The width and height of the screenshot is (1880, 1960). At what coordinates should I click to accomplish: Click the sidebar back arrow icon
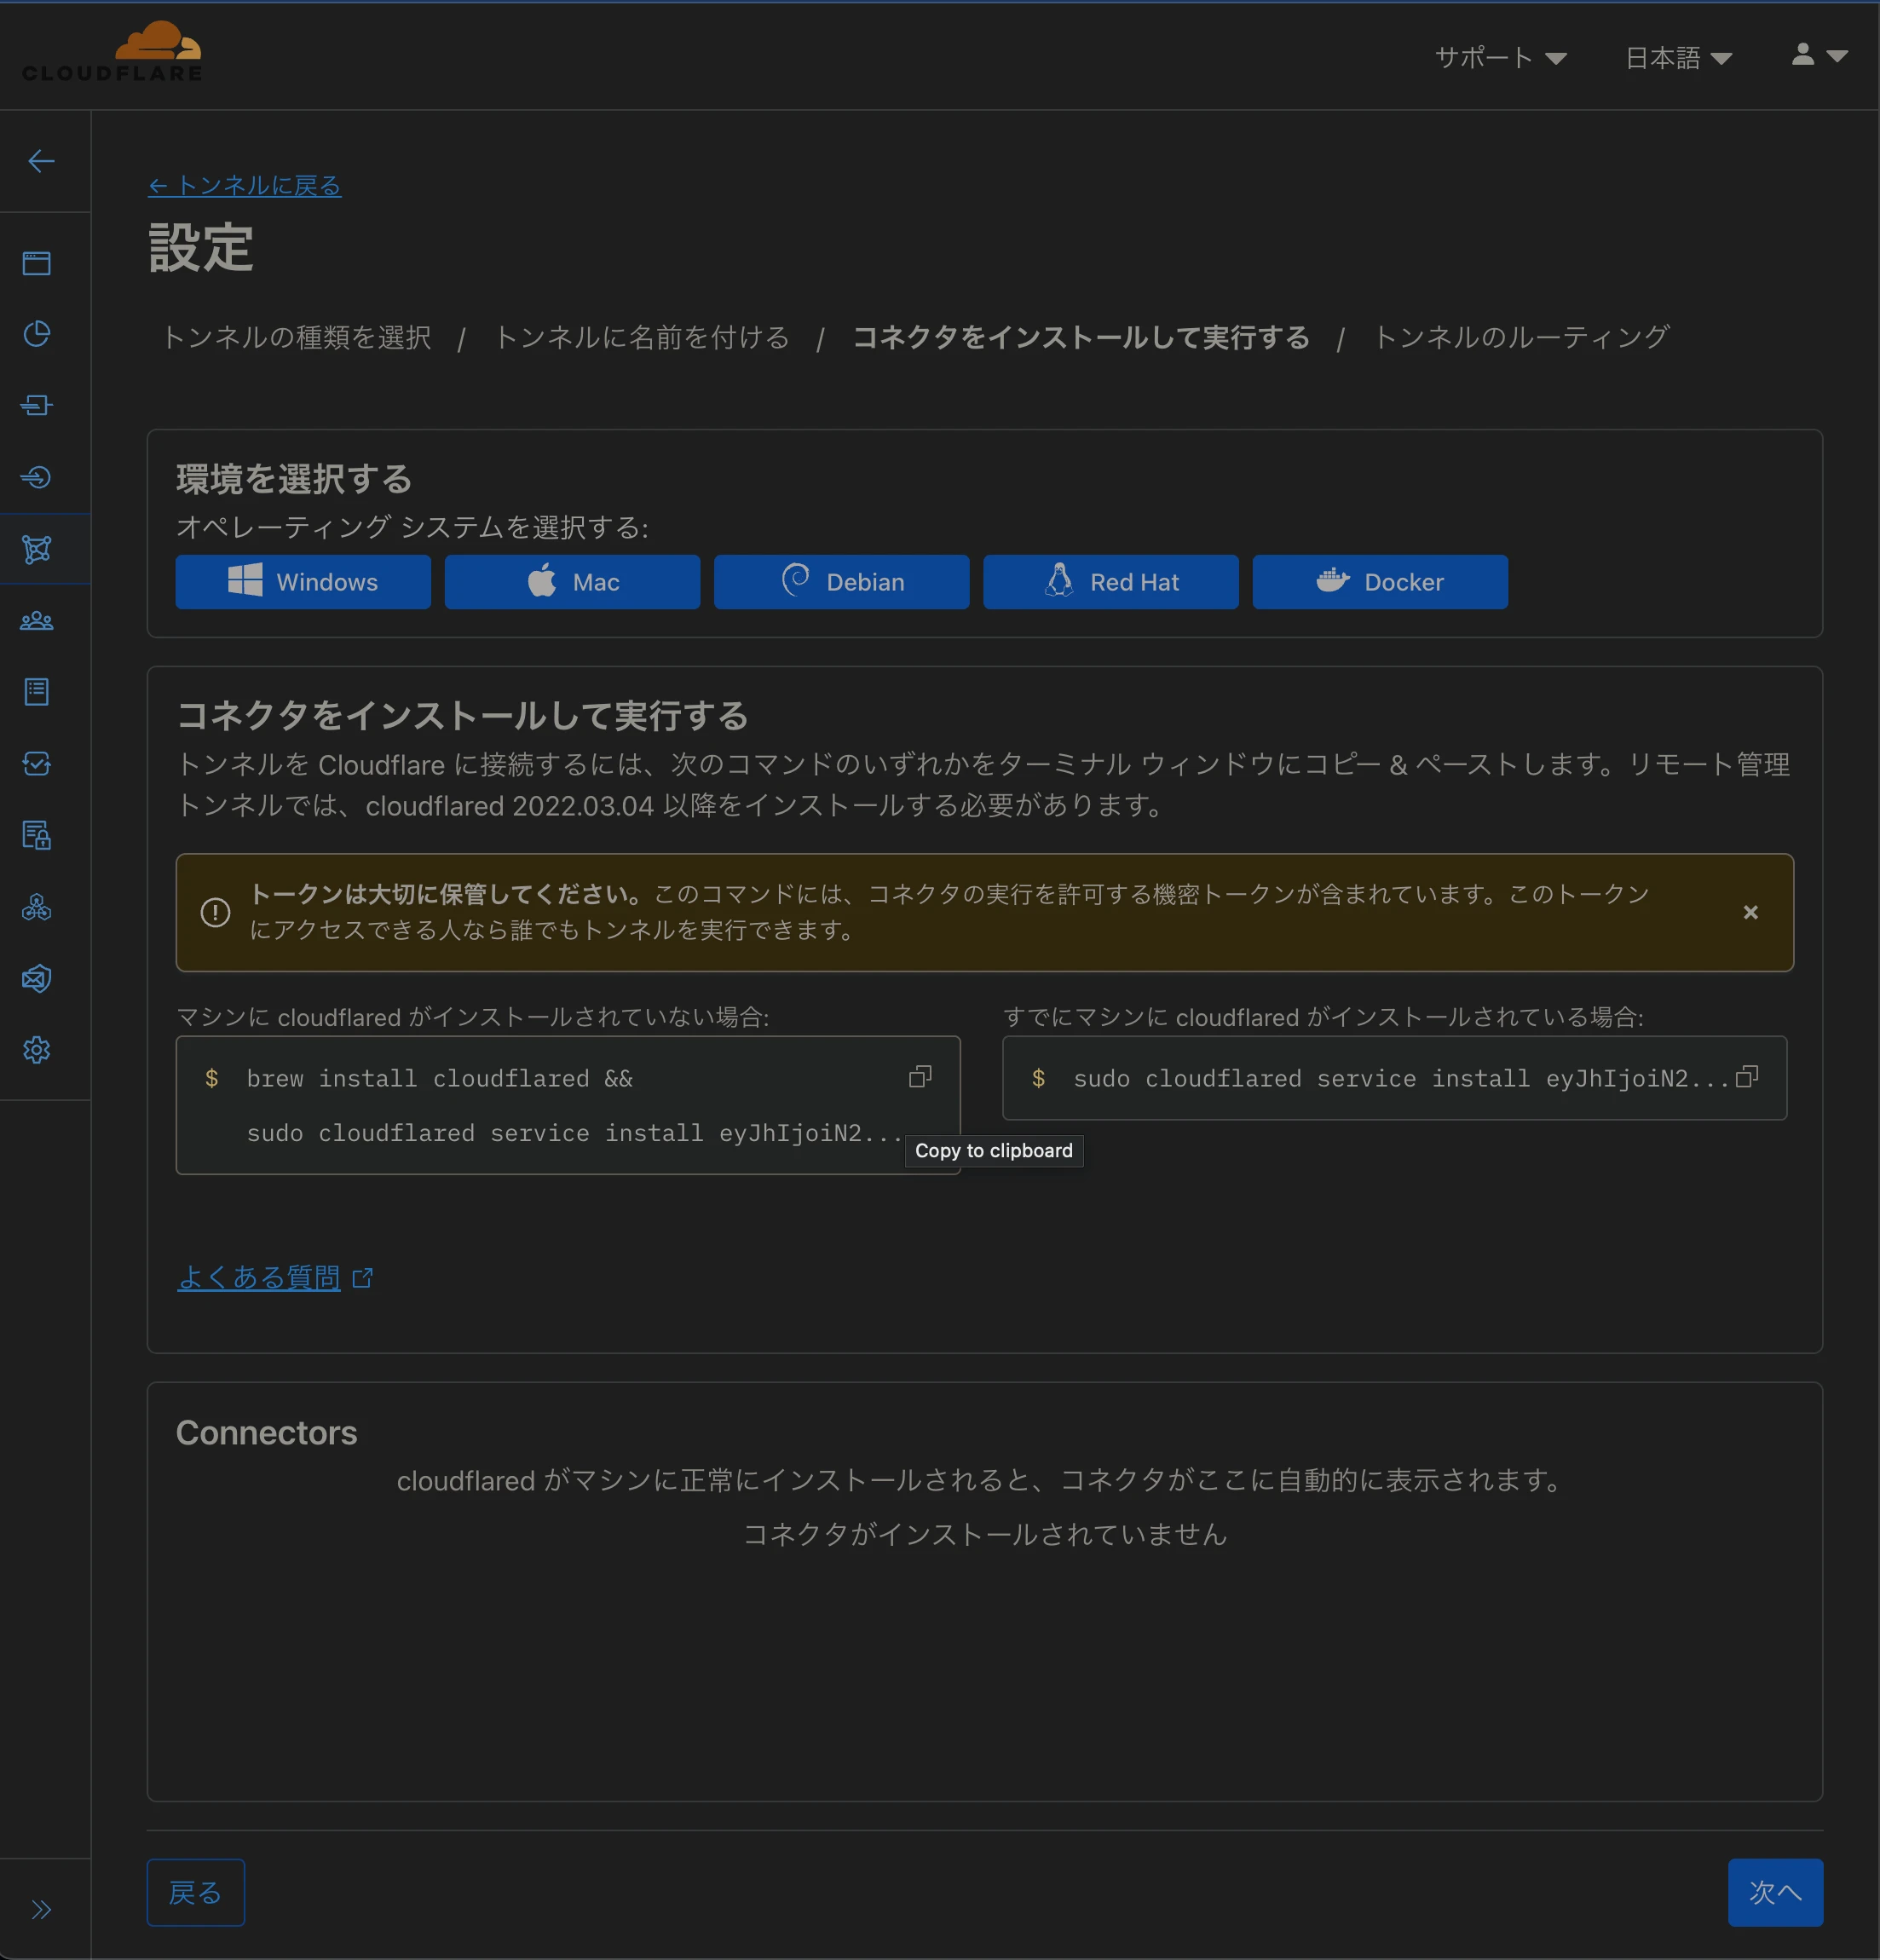(x=41, y=161)
